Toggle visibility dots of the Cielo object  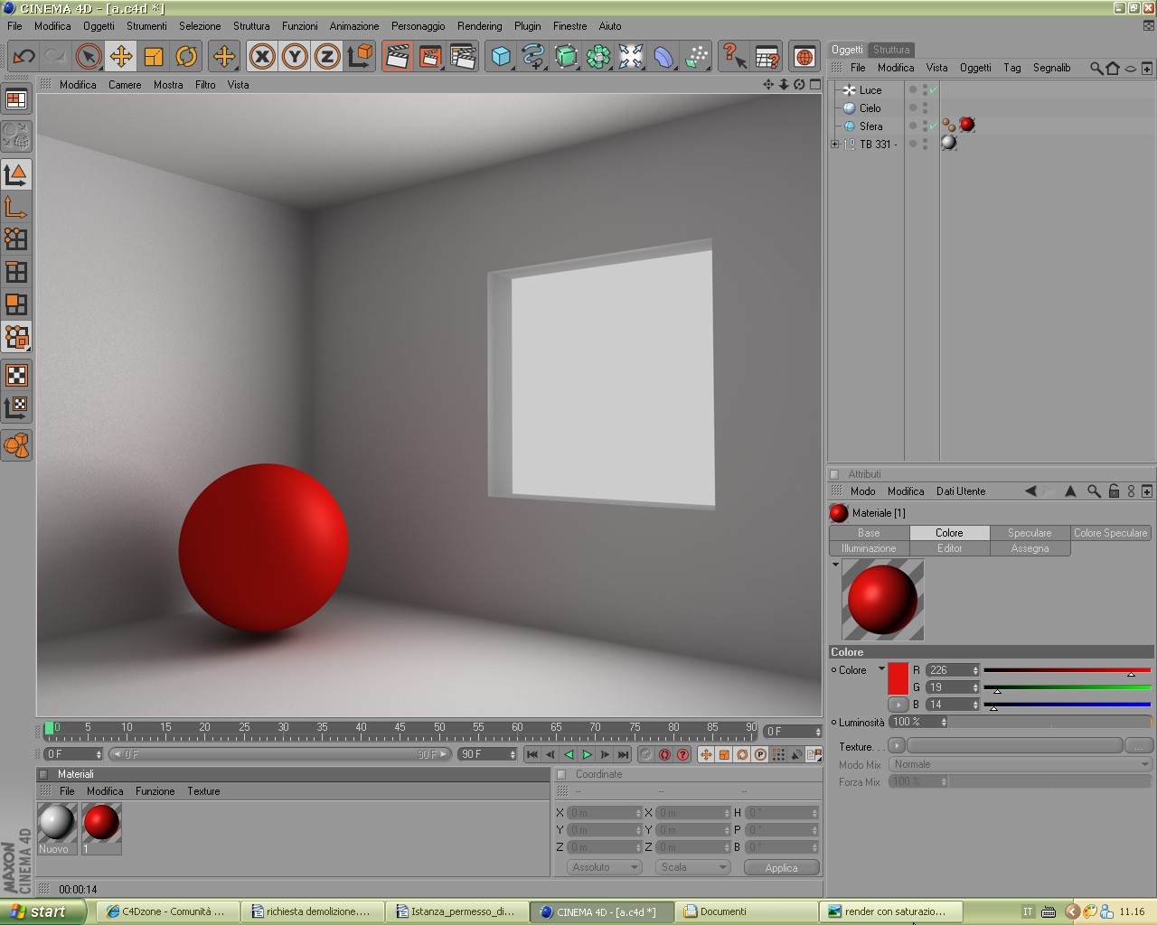pos(925,107)
